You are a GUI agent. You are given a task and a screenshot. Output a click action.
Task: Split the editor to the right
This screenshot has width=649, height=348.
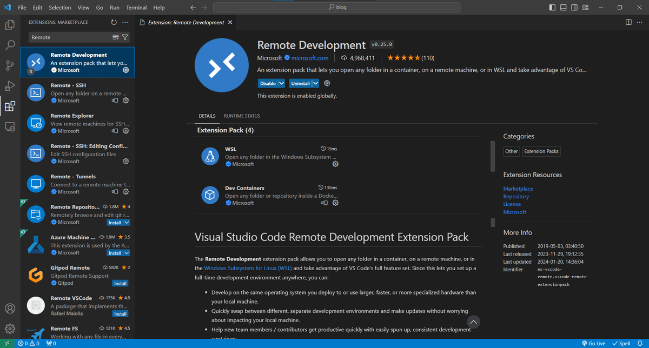coord(628,22)
